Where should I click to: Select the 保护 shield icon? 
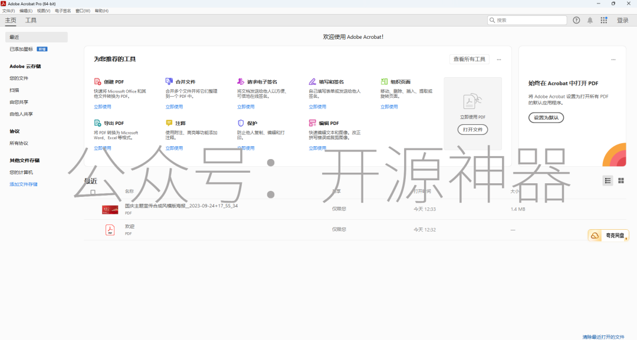click(x=241, y=123)
